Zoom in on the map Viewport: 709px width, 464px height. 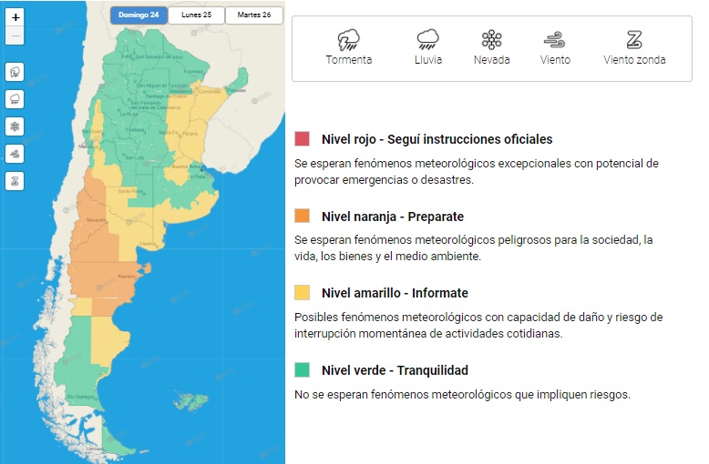pos(15,17)
